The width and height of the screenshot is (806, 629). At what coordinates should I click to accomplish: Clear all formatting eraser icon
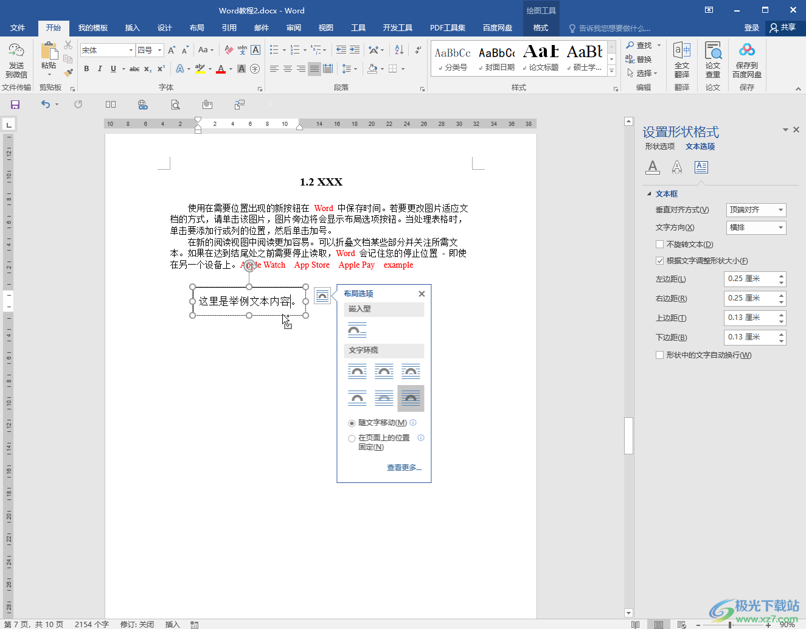tap(229, 50)
